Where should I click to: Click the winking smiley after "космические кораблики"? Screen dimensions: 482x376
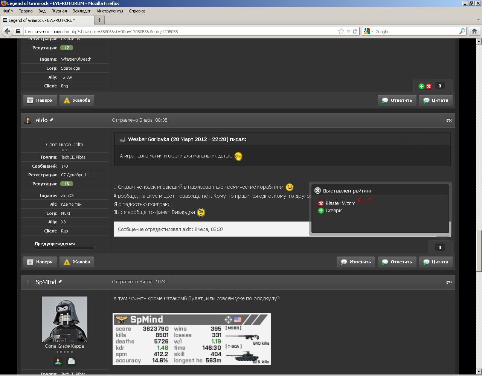(x=290, y=187)
